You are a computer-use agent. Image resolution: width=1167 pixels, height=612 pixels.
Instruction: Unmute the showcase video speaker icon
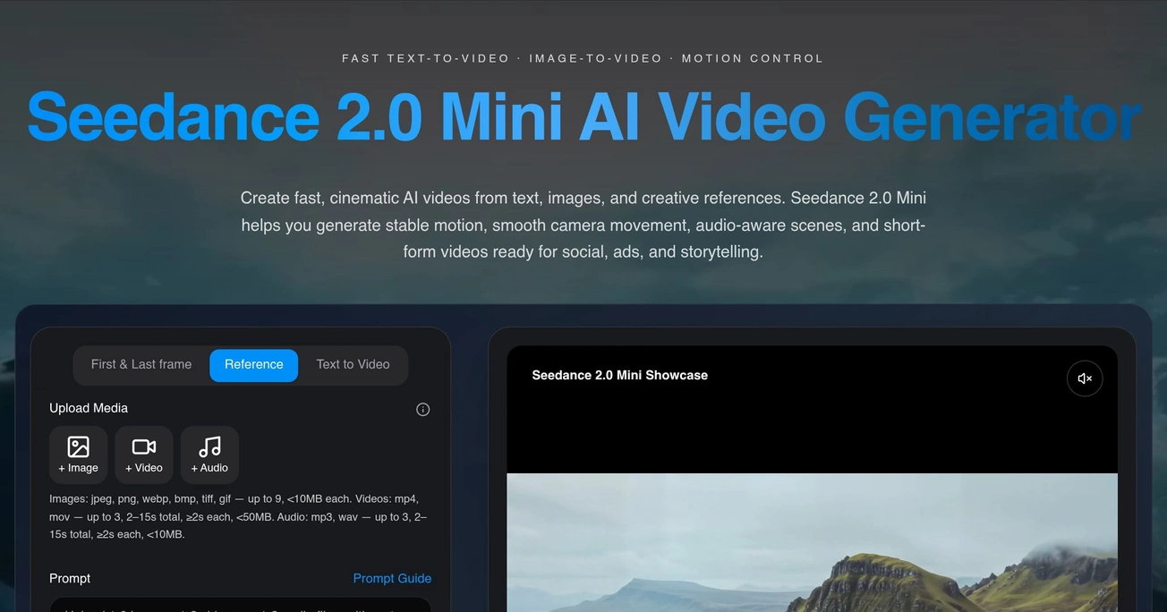(1085, 378)
